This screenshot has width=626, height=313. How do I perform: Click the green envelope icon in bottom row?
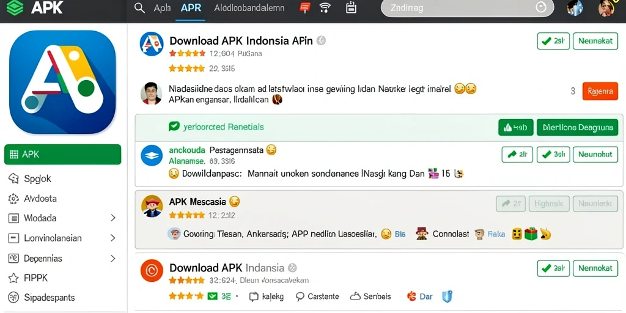(x=213, y=296)
